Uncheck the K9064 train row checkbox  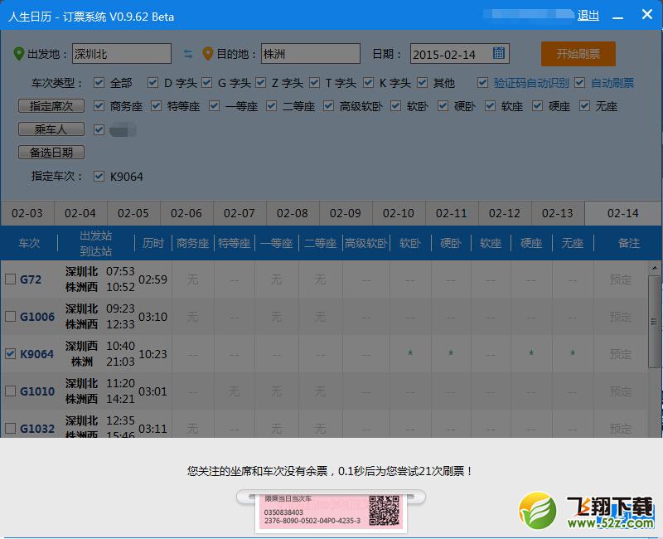11,354
